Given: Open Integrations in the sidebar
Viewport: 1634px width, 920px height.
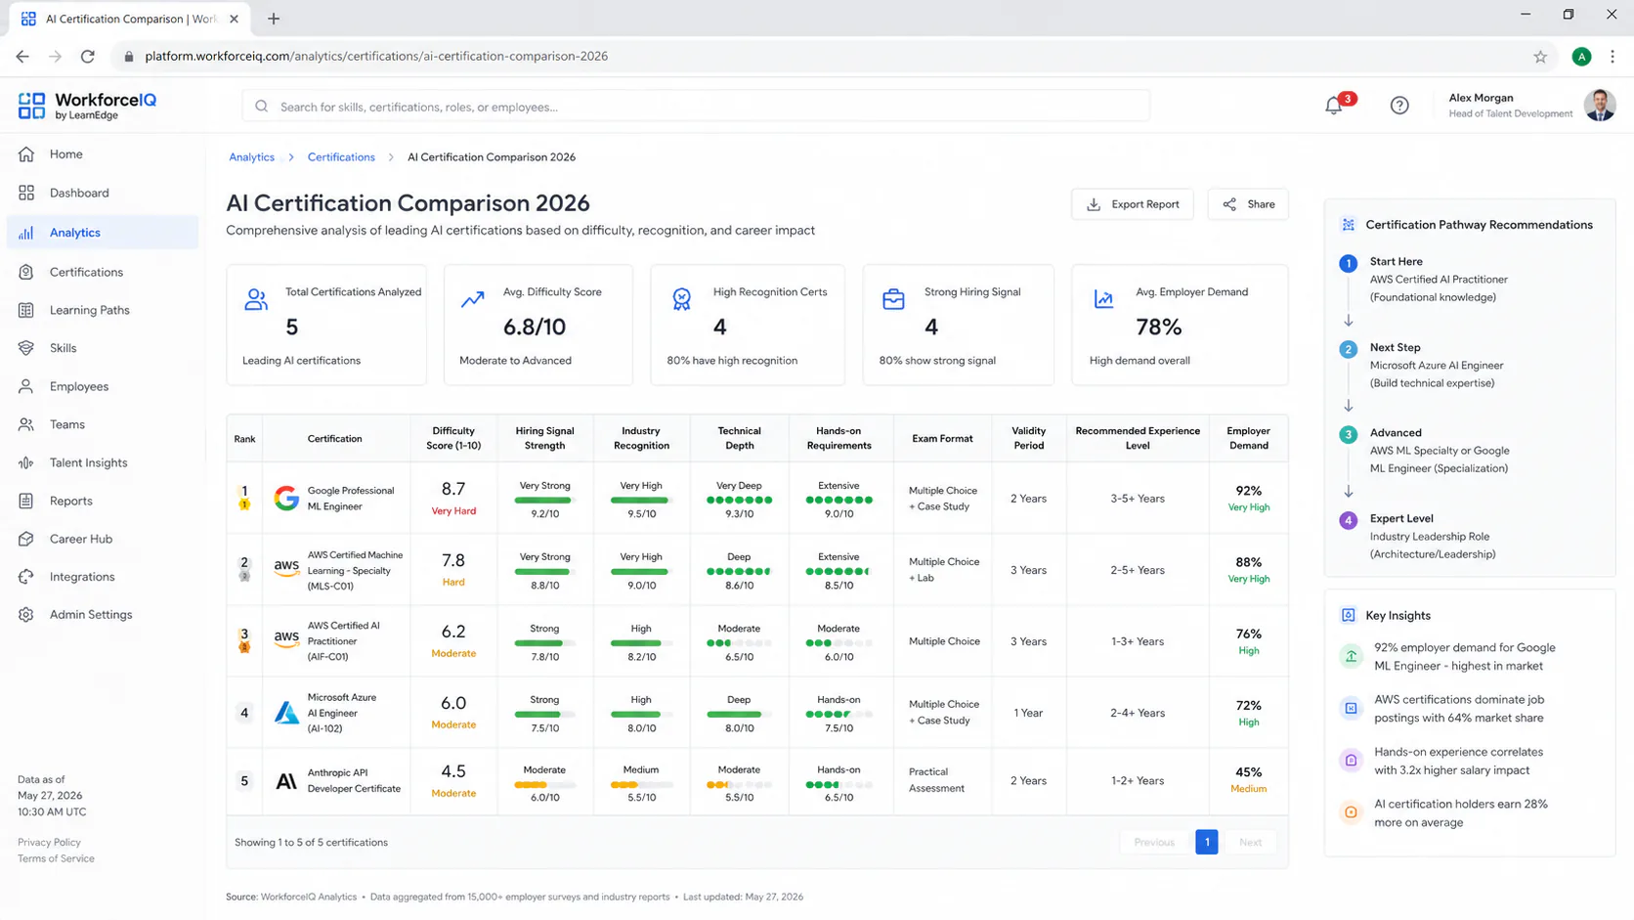Looking at the screenshot, I should pyautogui.click(x=103, y=577).
